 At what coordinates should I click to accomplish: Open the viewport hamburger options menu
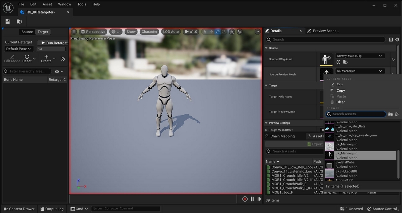pyautogui.click(x=74, y=32)
